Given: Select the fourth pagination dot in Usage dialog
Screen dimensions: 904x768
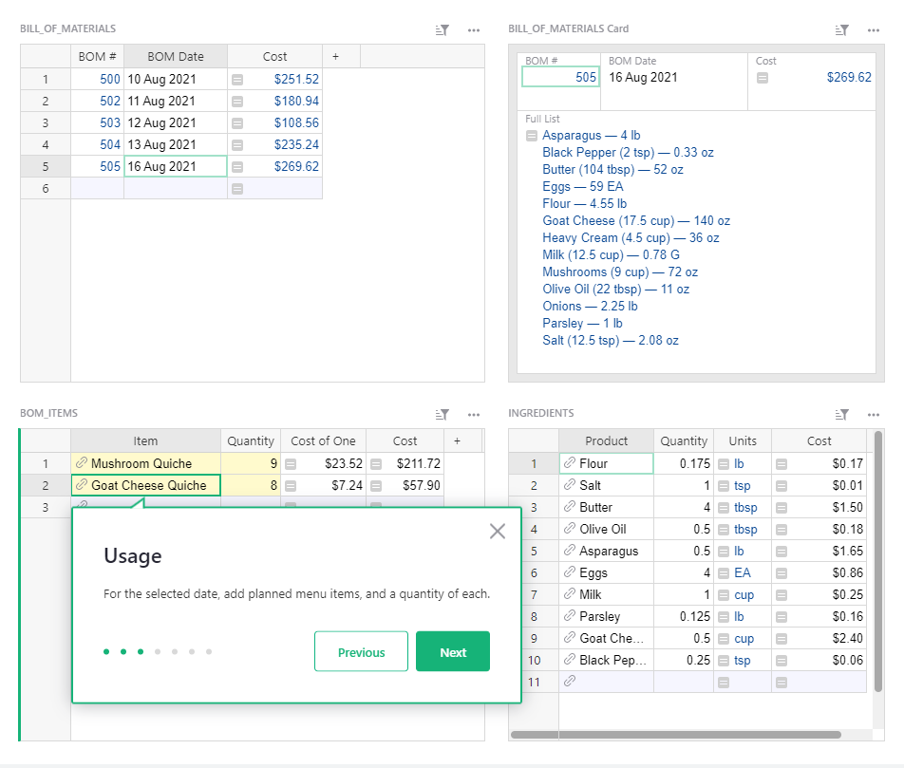Looking at the screenshot, I should (x=158, y=652).
